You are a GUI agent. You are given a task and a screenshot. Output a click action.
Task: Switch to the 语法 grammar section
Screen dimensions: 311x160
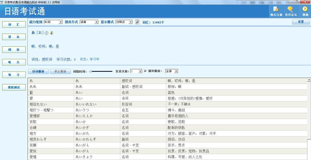coord(14,37)
